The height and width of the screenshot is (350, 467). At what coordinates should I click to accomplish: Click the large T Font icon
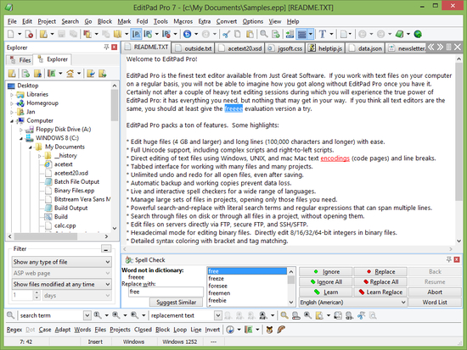tap(323, 34)
